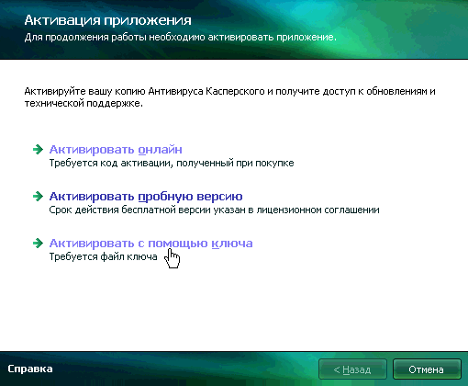Screen dimensions: 468x386
Task: Cancel the wizard with Отмена
Action: [x=427, y=369]
